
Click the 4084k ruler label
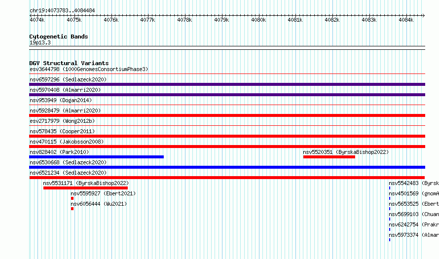[406, 20]
